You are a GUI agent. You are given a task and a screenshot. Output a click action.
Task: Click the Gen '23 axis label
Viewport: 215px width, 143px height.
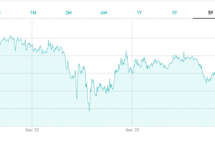(132, 130)
